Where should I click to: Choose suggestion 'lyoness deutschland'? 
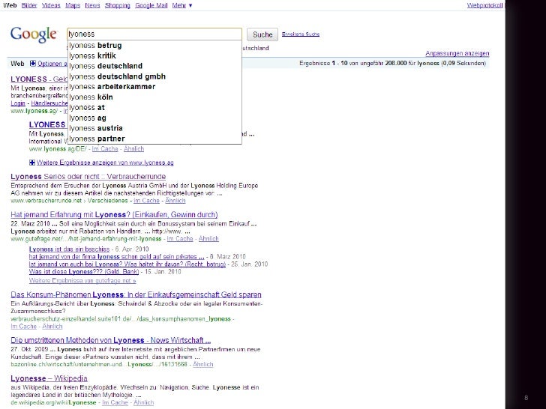[x=154, y=66]
